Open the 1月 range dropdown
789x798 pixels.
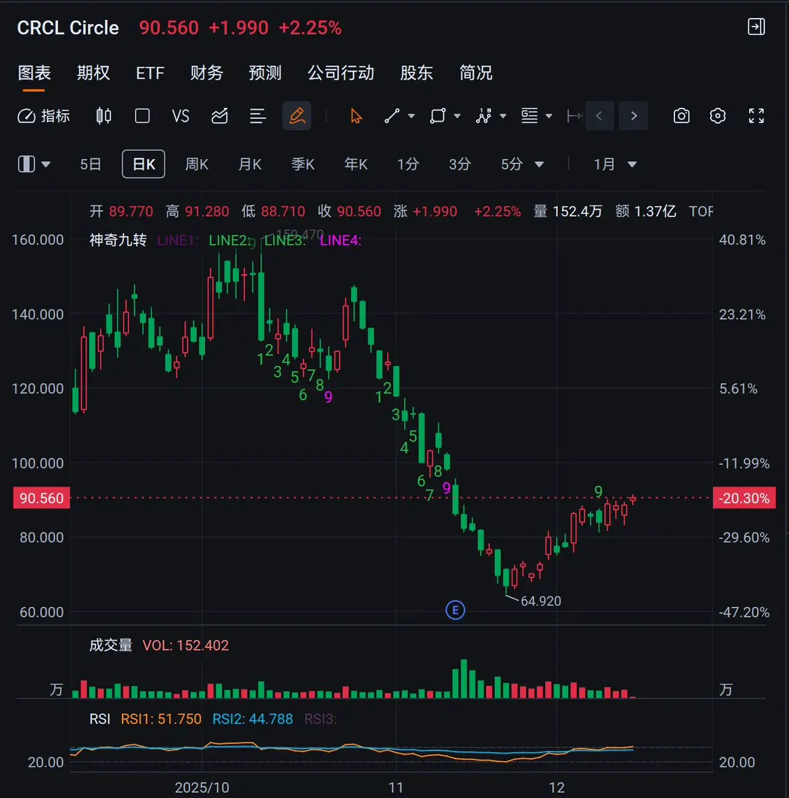click(615, 164)
